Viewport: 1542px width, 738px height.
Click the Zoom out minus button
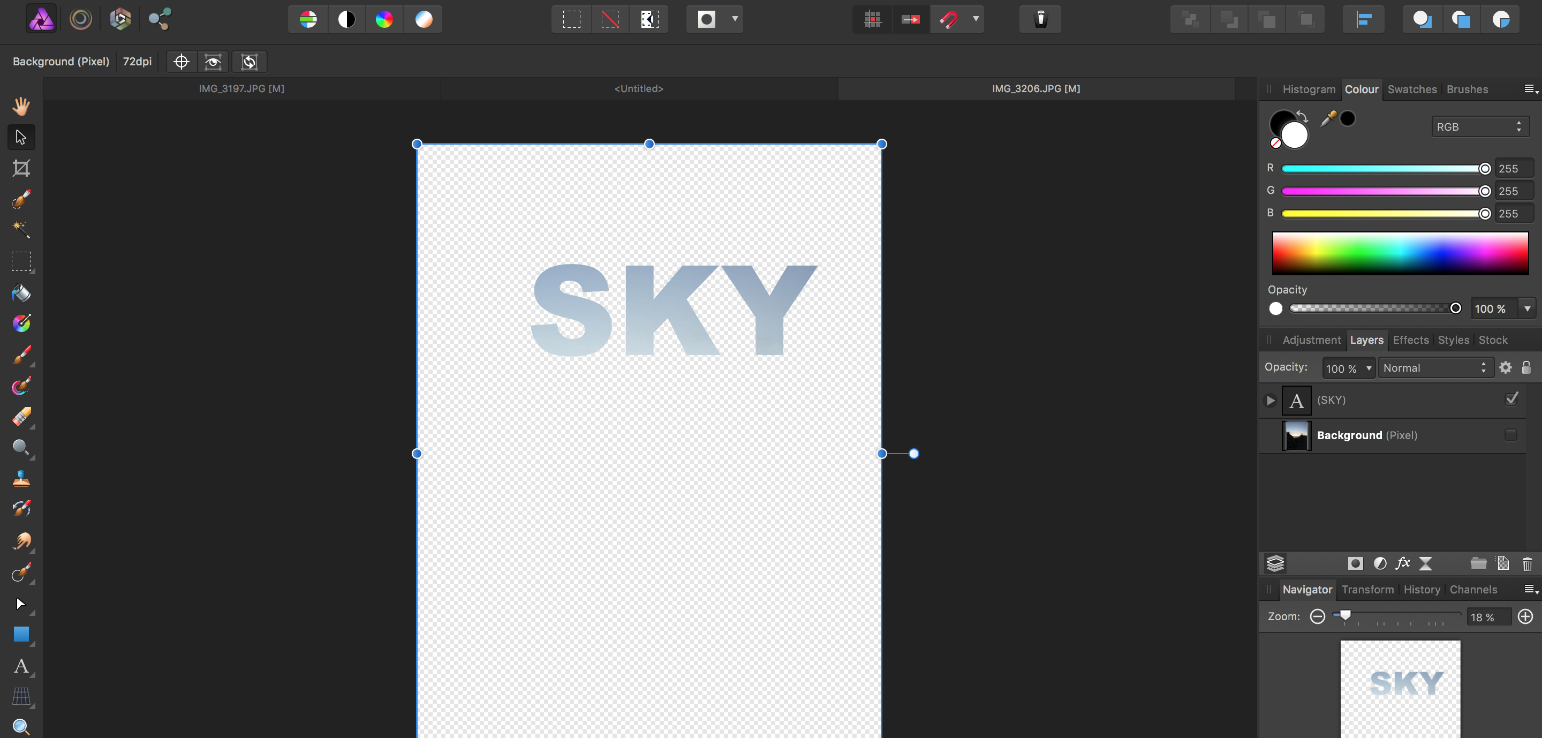[1317, 616]
